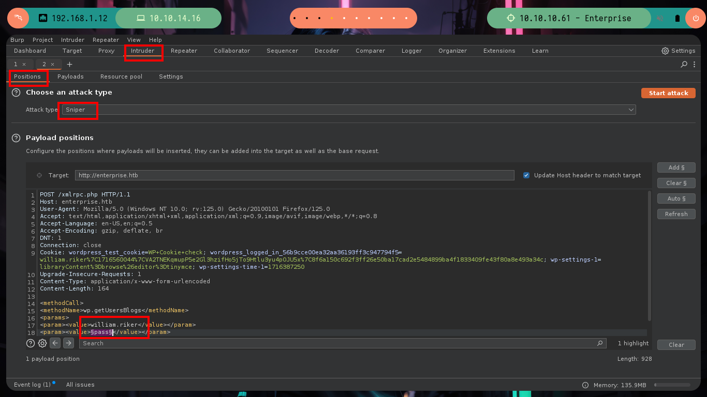Image resolution: width=707 pixels, height=397 pixels.
Task: Open the View menu
Action: click(x=134, y=40)
